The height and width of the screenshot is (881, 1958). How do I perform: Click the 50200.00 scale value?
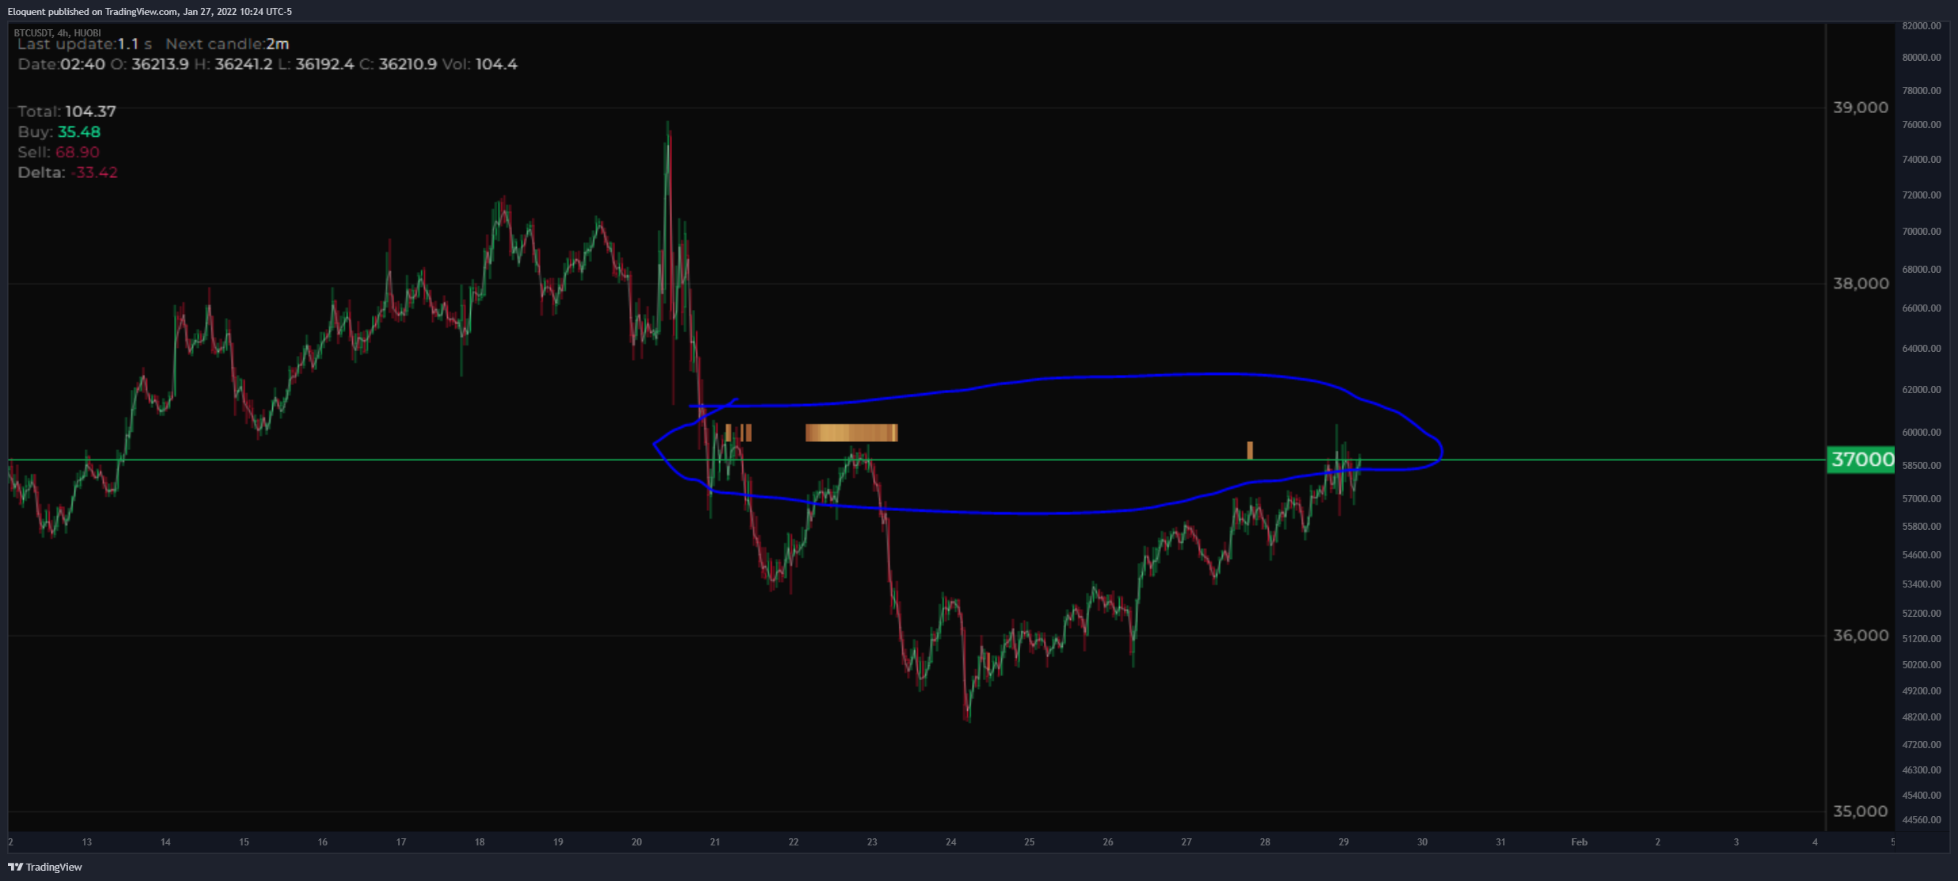(1922, 665)
